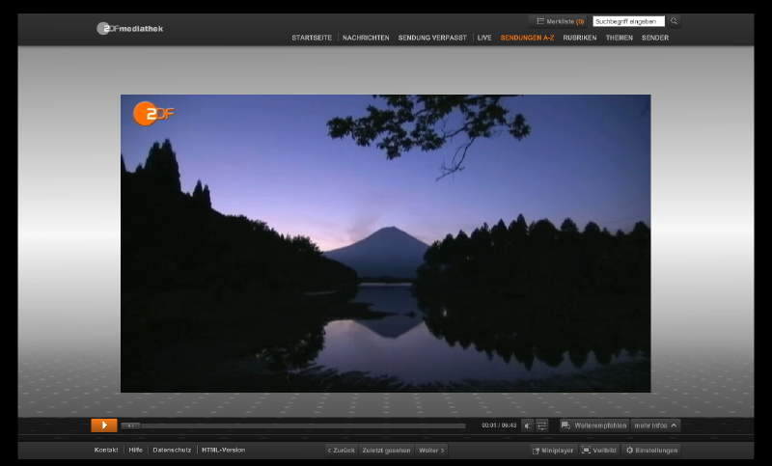Type in the Suchbegriff eingeben field

[628, 21]
